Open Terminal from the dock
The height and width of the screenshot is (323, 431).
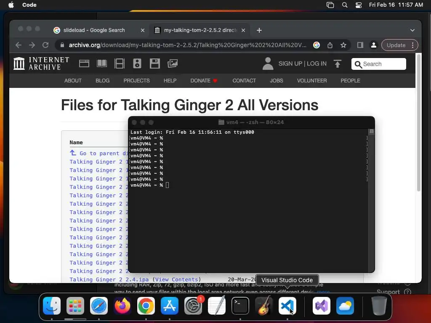(x=240, y=306)
